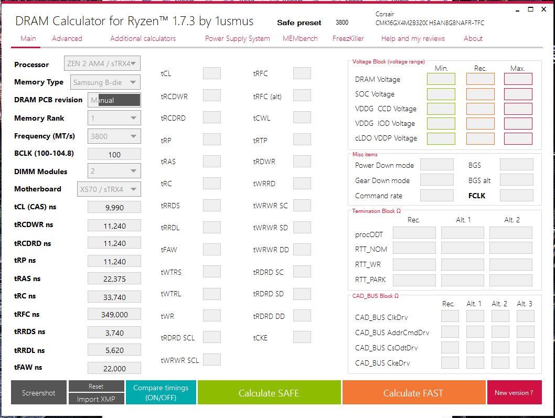Maximize the DRAM Calculator window

click(530, 9)
